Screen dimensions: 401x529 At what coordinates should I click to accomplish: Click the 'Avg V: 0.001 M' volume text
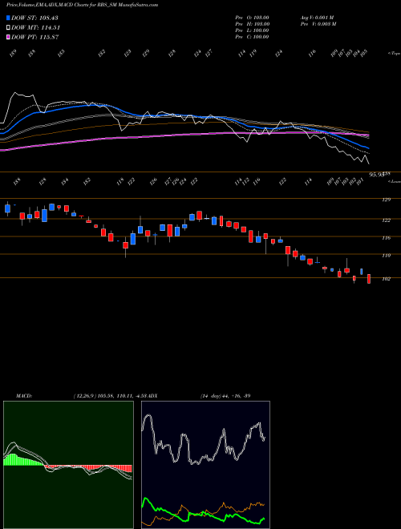[317, 18]
